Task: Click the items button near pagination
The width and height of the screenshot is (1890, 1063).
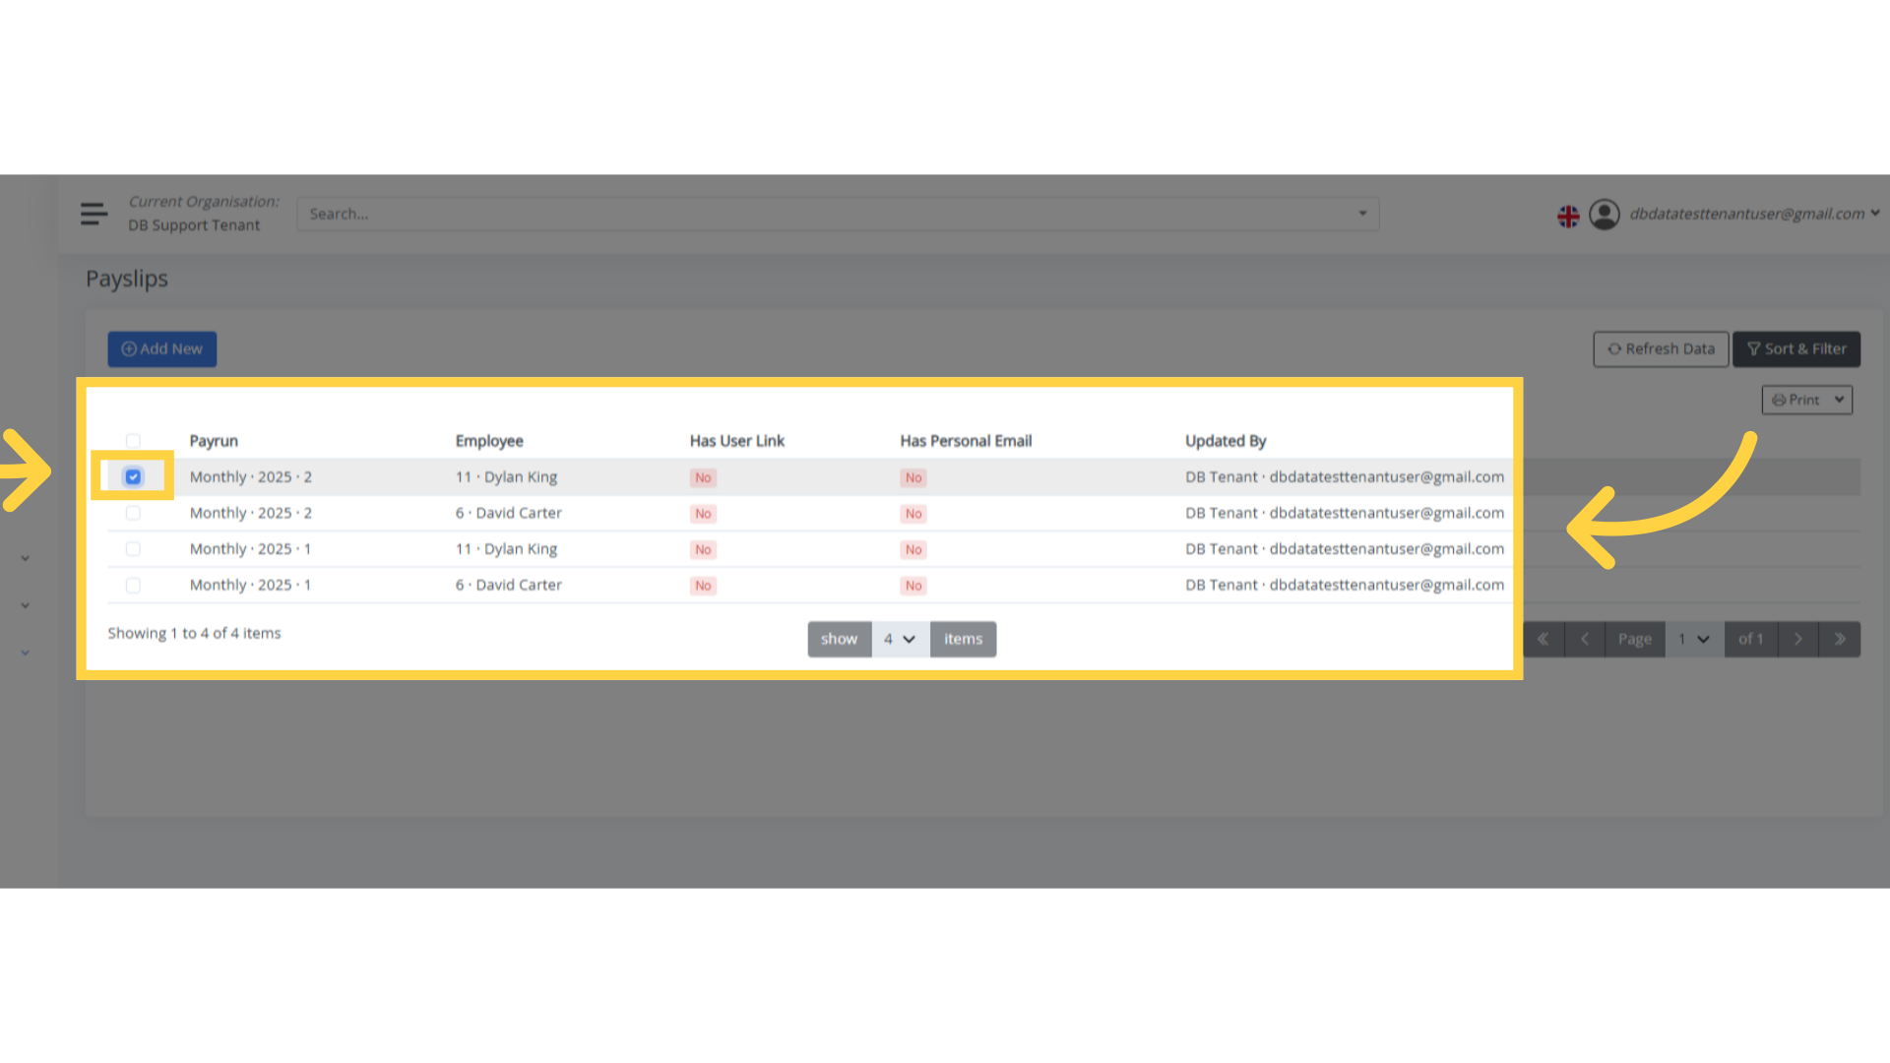Action: (x=963, y=639)
